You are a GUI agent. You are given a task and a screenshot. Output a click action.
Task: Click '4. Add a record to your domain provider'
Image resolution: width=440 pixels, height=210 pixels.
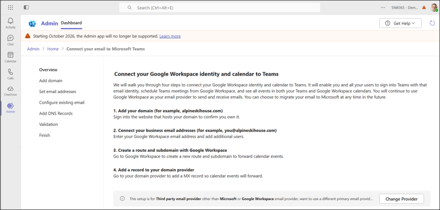point(154,170)
